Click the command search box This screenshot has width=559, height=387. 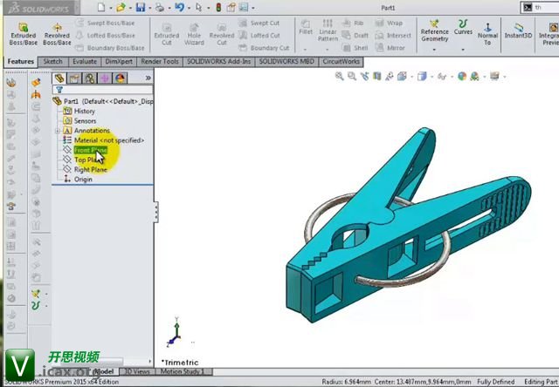pyautogui.click(x=539, y=8)
